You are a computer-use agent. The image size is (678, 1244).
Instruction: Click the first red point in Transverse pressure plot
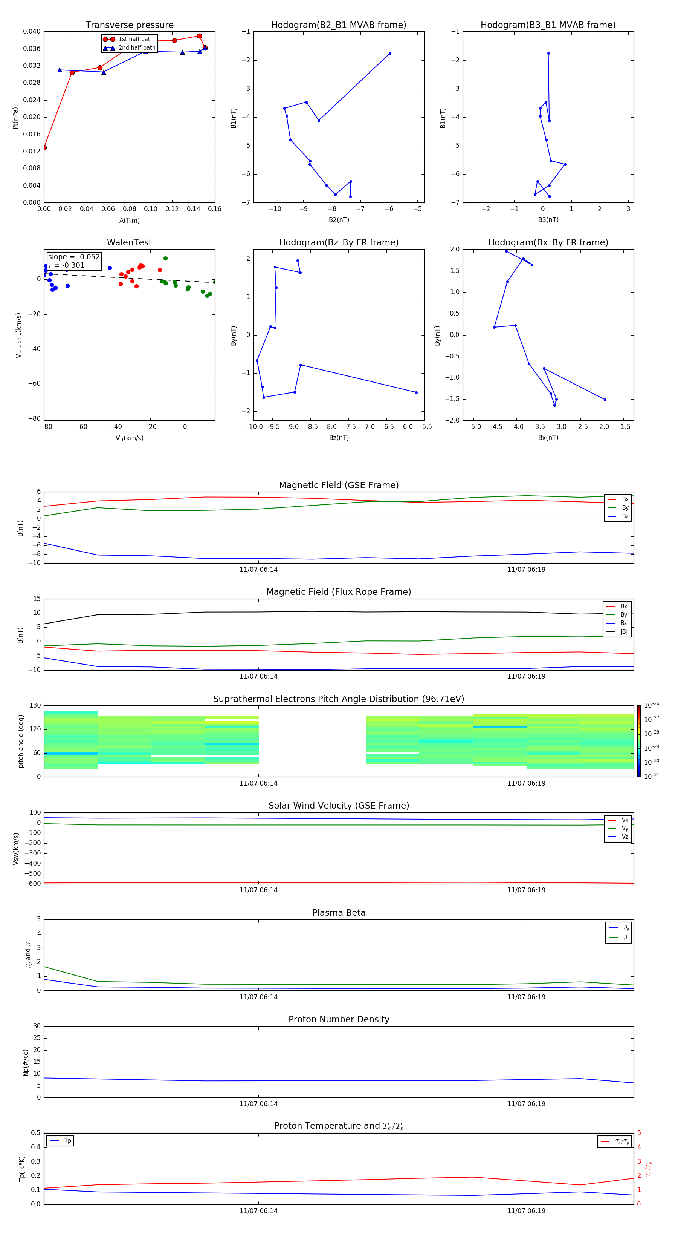pyautogui.click(x=44, y=148)
